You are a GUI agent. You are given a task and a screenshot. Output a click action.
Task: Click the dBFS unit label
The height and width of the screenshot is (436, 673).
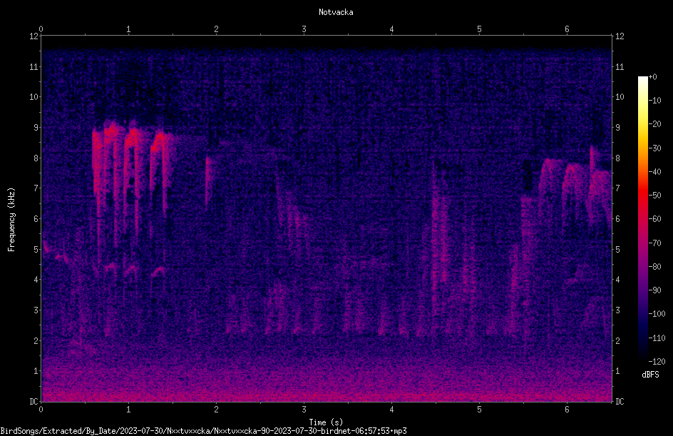pyautogui.click(x=650, y=375)
